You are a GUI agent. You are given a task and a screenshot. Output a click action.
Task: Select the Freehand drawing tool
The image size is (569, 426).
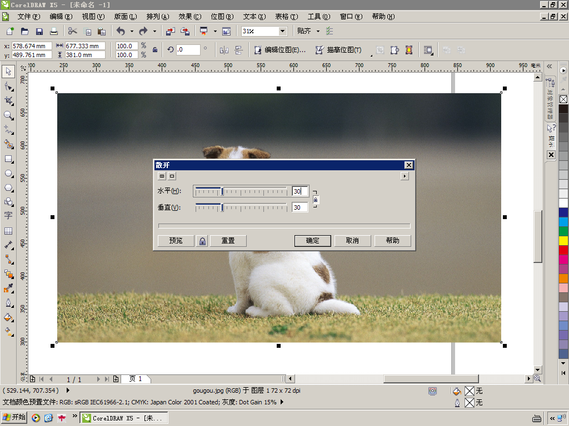point(9,130)
